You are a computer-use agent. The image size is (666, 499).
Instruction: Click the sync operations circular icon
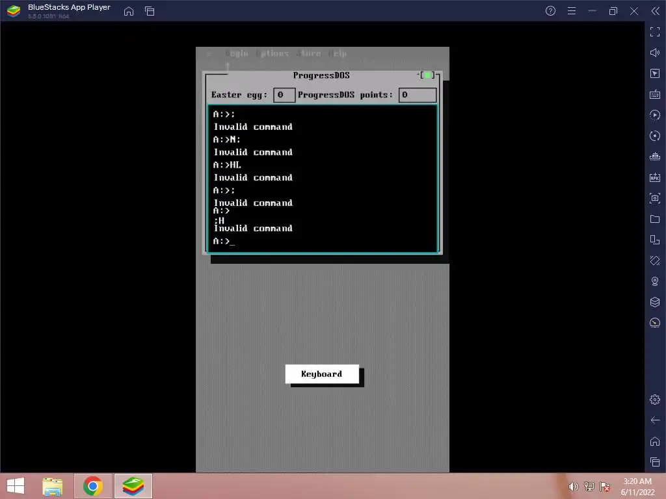tap(654, 136)
